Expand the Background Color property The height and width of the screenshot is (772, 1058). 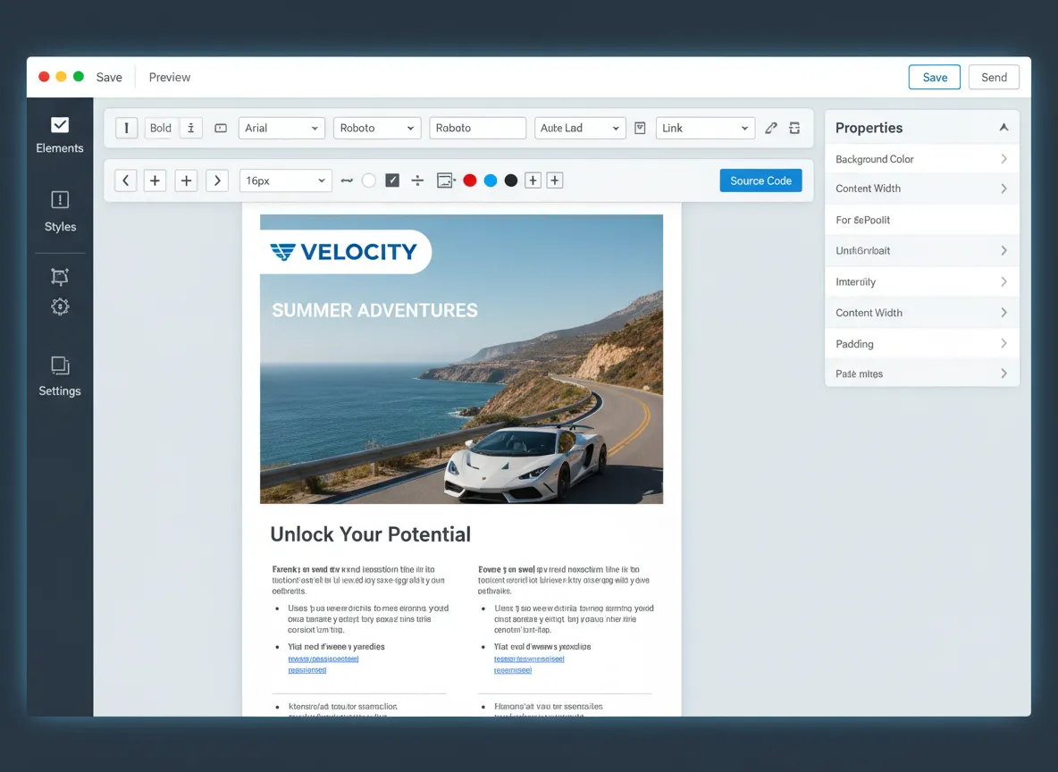[921, 159]
